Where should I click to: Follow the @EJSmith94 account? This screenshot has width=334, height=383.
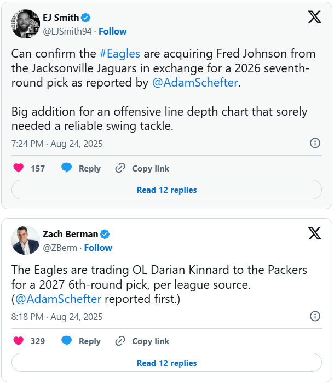[112, 31]
